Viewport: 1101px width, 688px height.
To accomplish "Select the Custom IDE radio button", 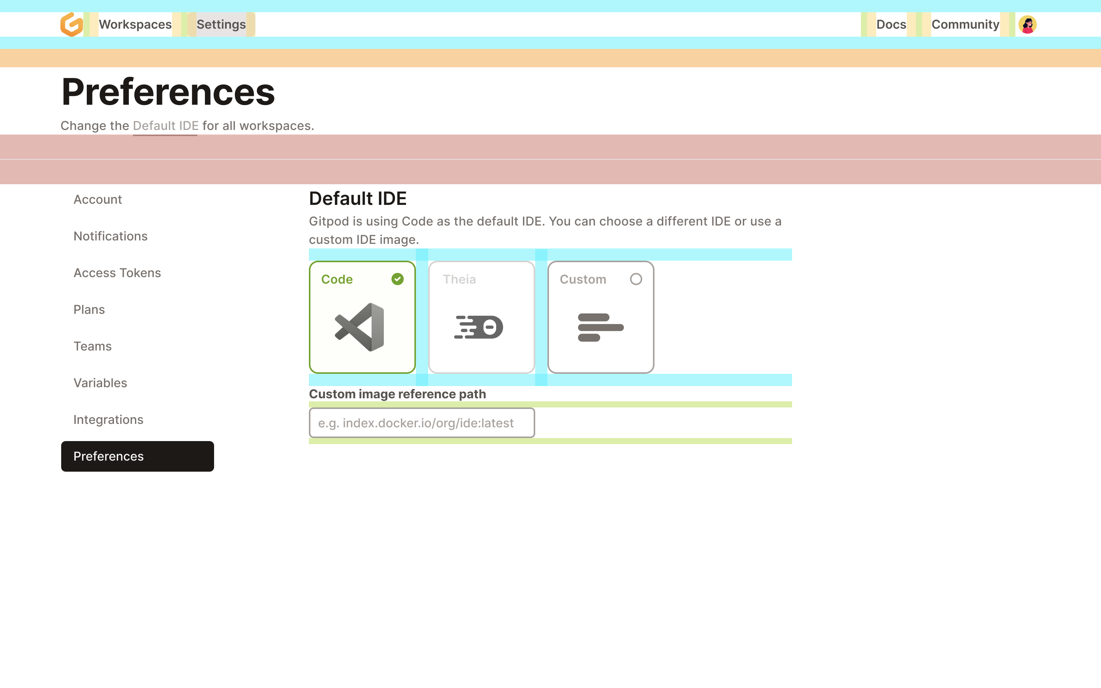I will 636,279.
